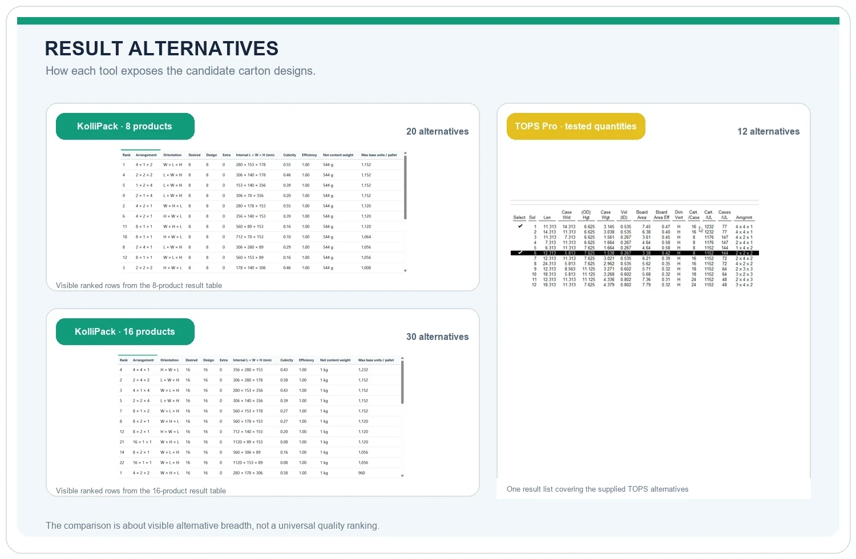The width and height of the screenshot is (856, 559).
Task: Sort by Net content weight in 16-product table
Action: pos(336,360)
